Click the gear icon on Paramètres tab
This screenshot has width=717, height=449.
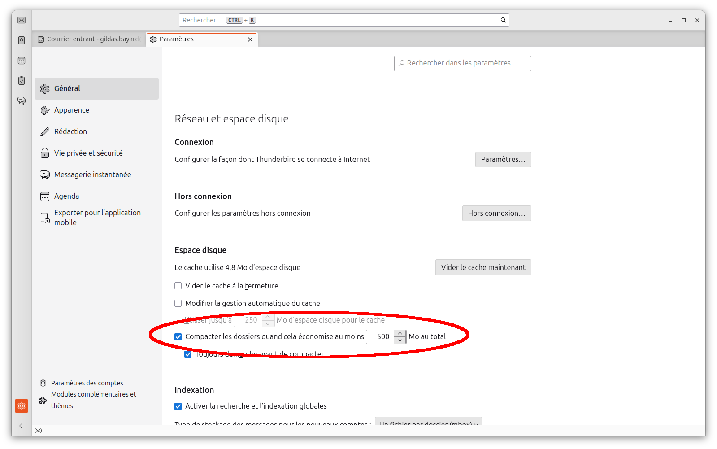click(153, 39)
